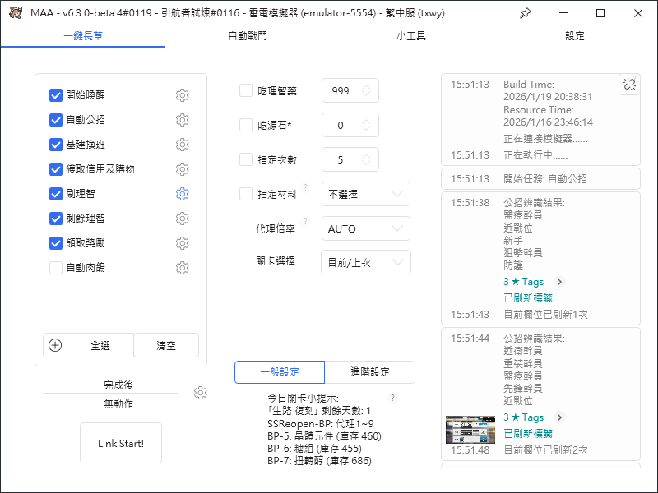Tick the 吃理智藥 checkbox
This screenshot has width=658, height=493.
click(x=246, y=91)
